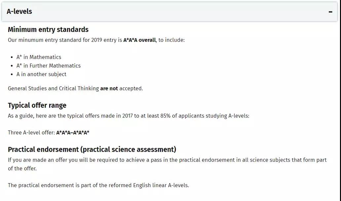Screen dimensions: 341x201
Task: Click the General Studies and Critical Thinking sentence
Action: click(x=75, y=88)
